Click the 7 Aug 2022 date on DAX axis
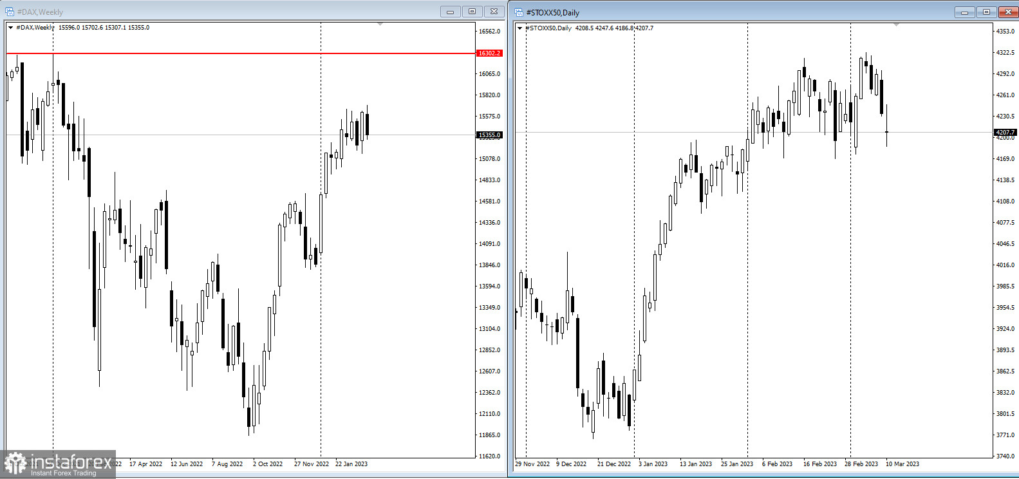1019x479 pixels. 227,464
